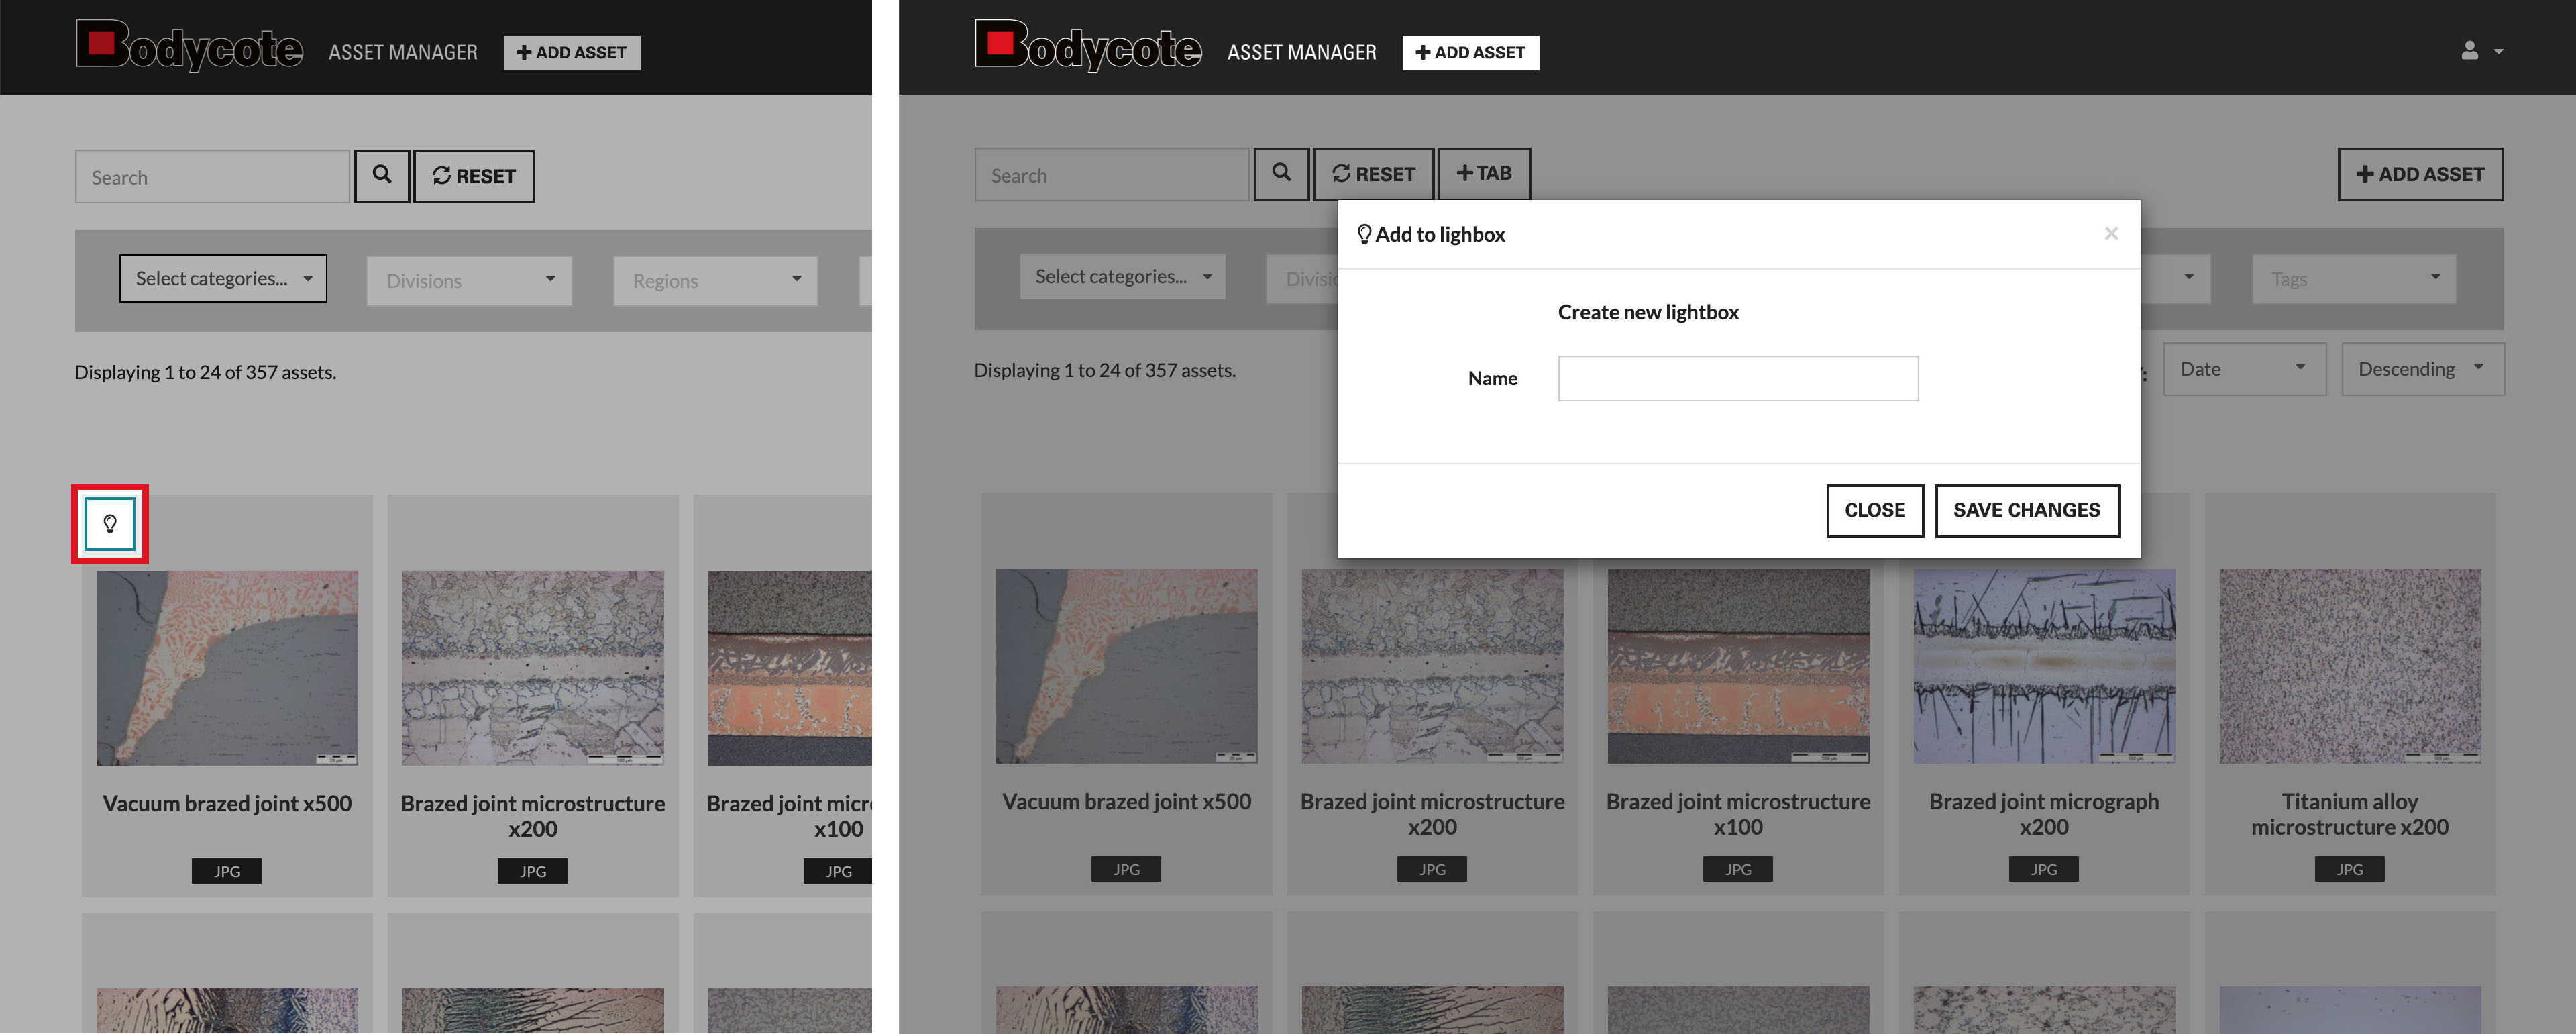Open the Regions dropdown

[715, 281]
